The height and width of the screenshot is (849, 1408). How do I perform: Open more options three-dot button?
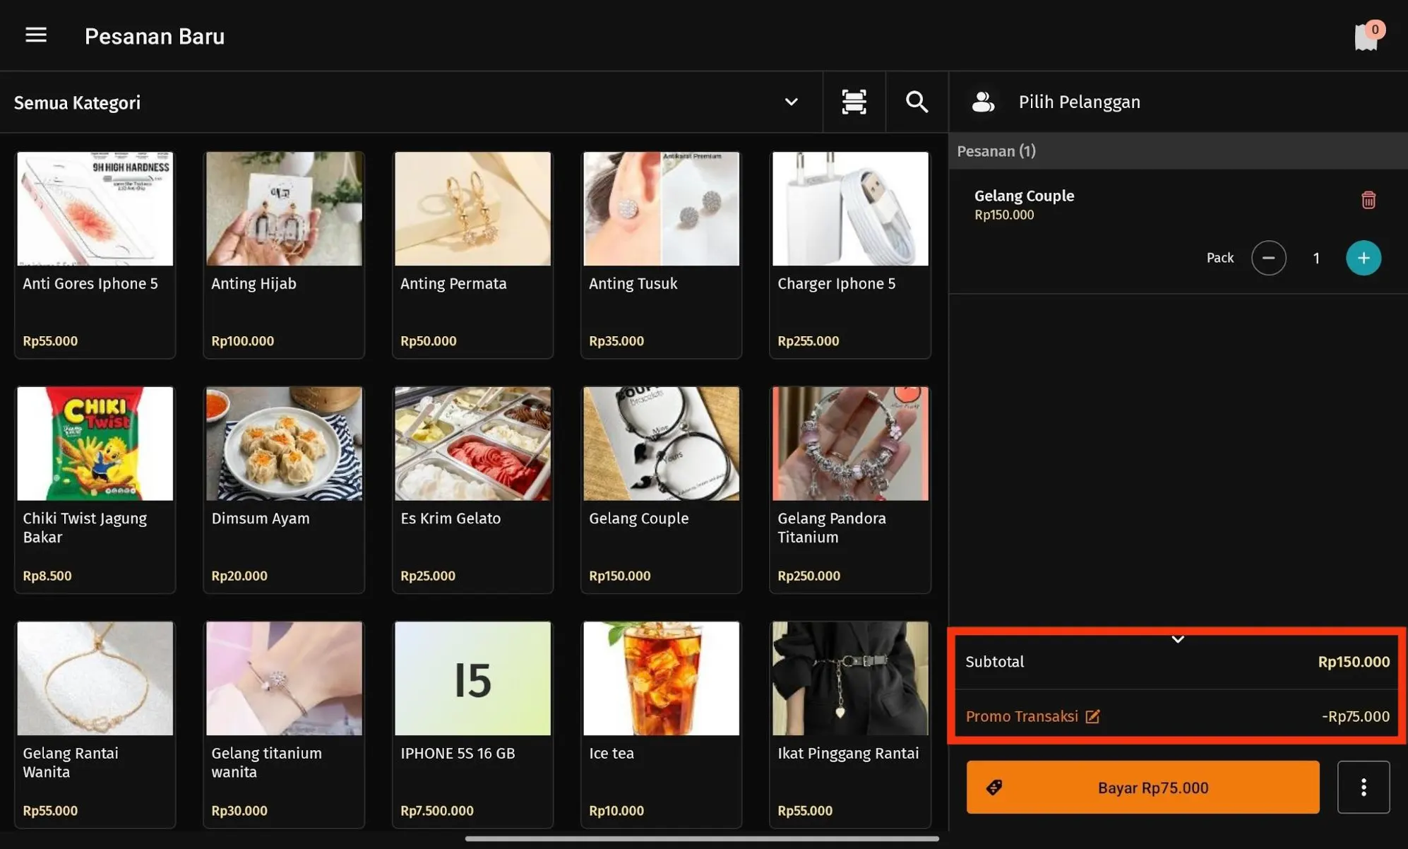click(x=1363, y=787)
